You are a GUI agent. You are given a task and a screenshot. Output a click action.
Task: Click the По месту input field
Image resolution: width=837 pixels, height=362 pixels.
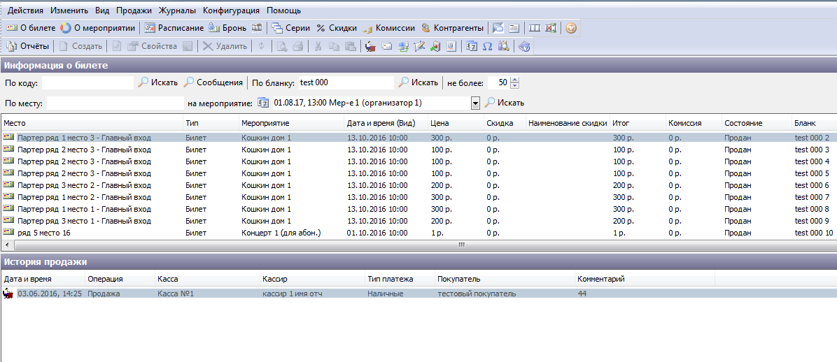tap(115, 103)
